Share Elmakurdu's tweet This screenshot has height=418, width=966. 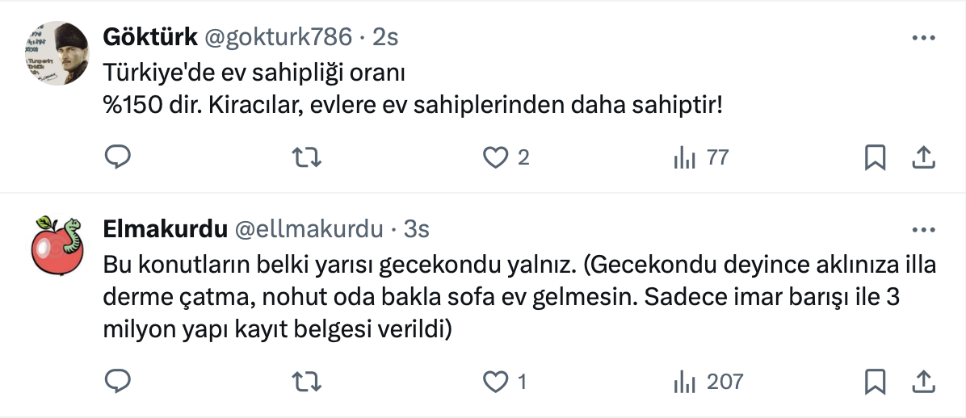click(923, 381)
